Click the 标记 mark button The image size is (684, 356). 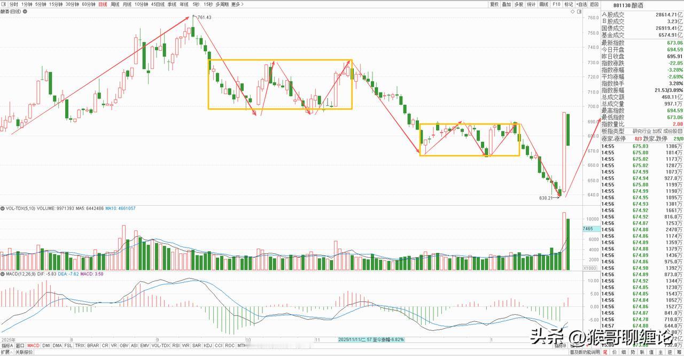tap(569, 4)
